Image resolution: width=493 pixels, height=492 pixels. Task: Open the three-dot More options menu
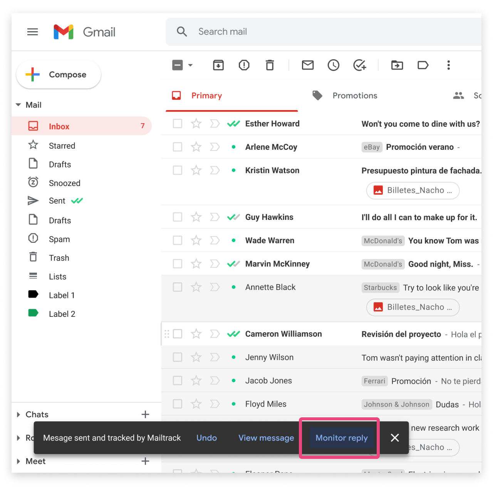tap(448, 65)
